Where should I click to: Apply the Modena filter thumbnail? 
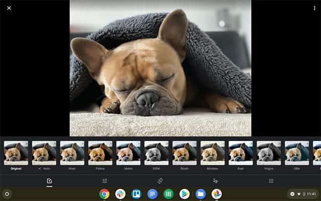point(212,153)
